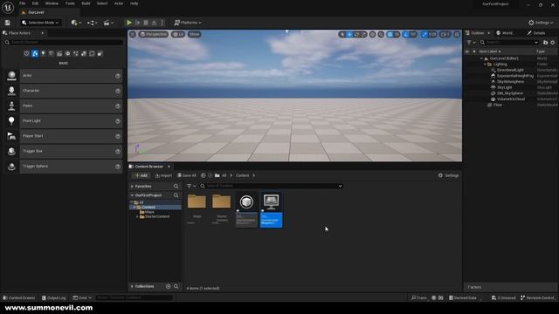Click the Unreal Engine logo icon

pos(8,7)
